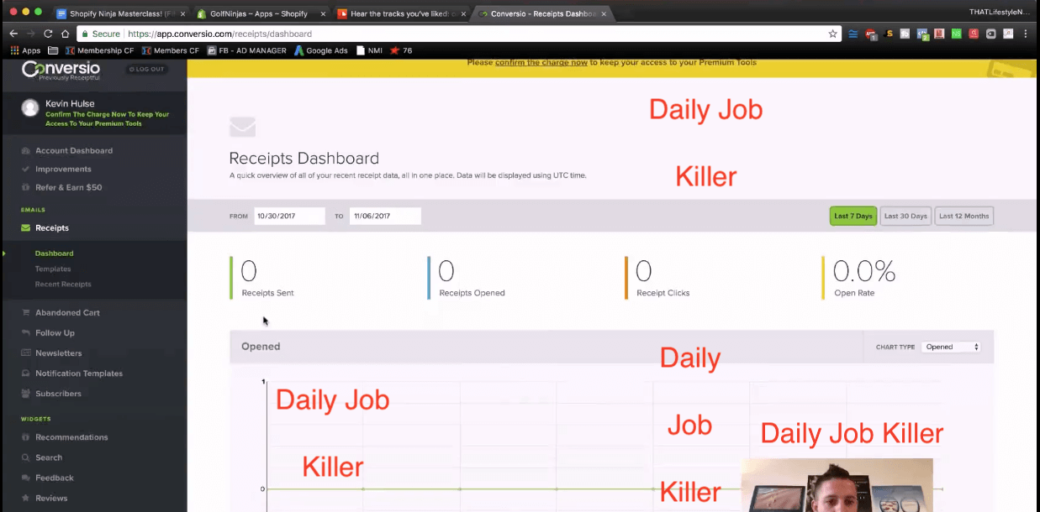Bookmark this page with star icon
Image resolution: width=1040 pixels, height=512 pixels.
[x=832, y=34]
